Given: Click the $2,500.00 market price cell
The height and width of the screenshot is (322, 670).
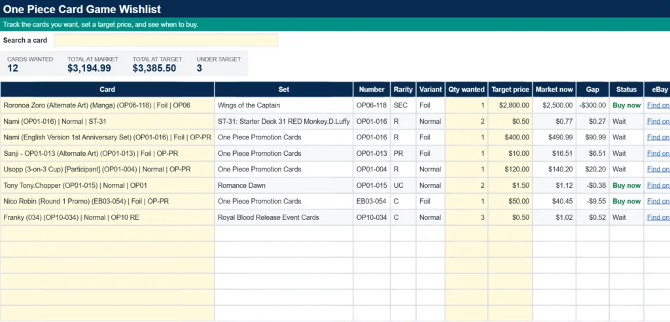Looking at the screenshot, I should tap(554, 105).
